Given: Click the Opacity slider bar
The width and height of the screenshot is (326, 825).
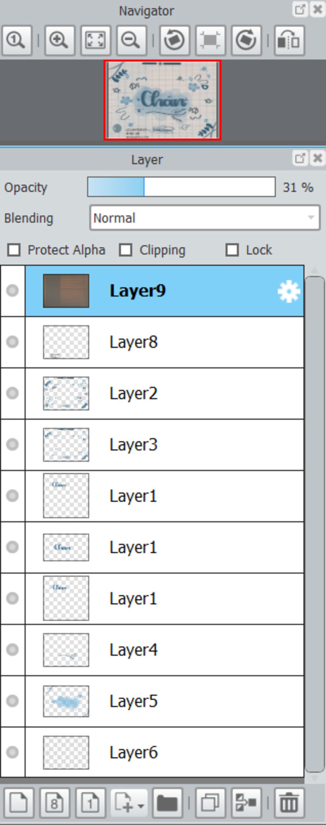Looking at the screenshot, I should [x=181, y=187].
